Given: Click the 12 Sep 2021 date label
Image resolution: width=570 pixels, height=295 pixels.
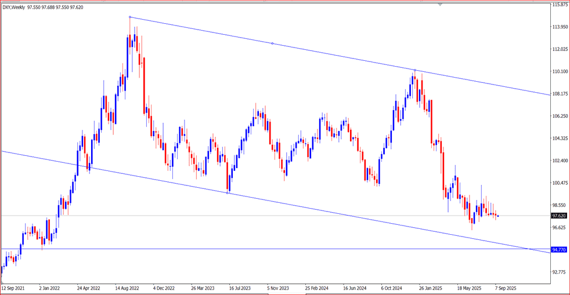Looking at the screenshot, I should pyautogui.click(x=13, y=287).
